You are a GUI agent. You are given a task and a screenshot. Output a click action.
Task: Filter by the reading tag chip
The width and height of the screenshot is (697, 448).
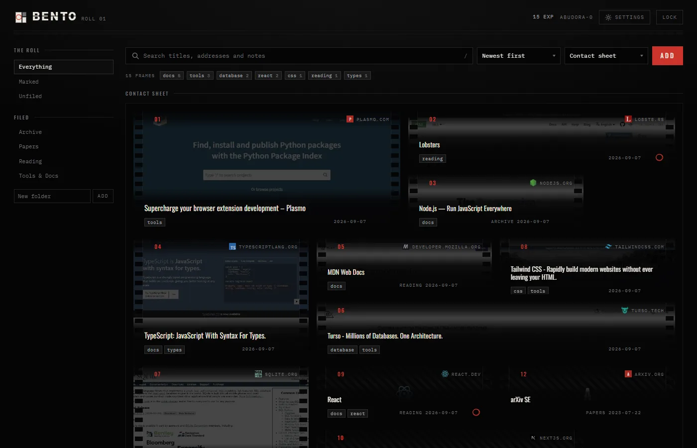click(325, 76)
